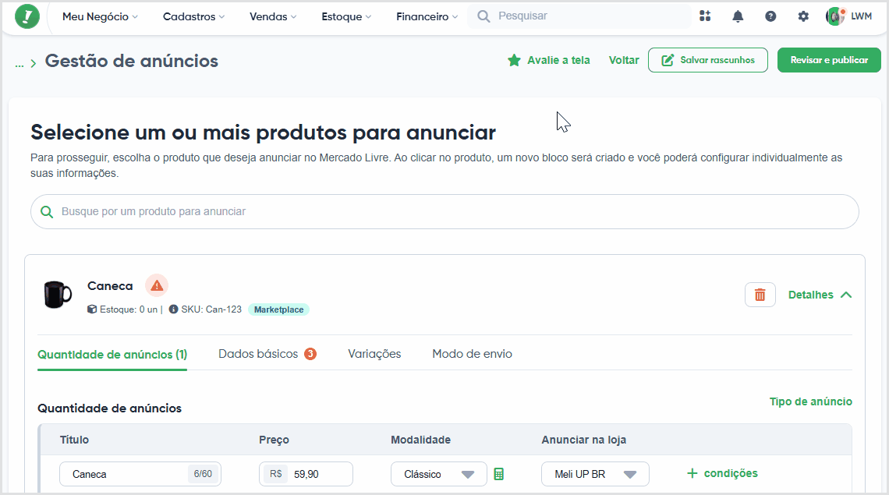Click the star icon beside Avalie a tela
The height and width of the screenshot is (495, 889).
point(514,60)
